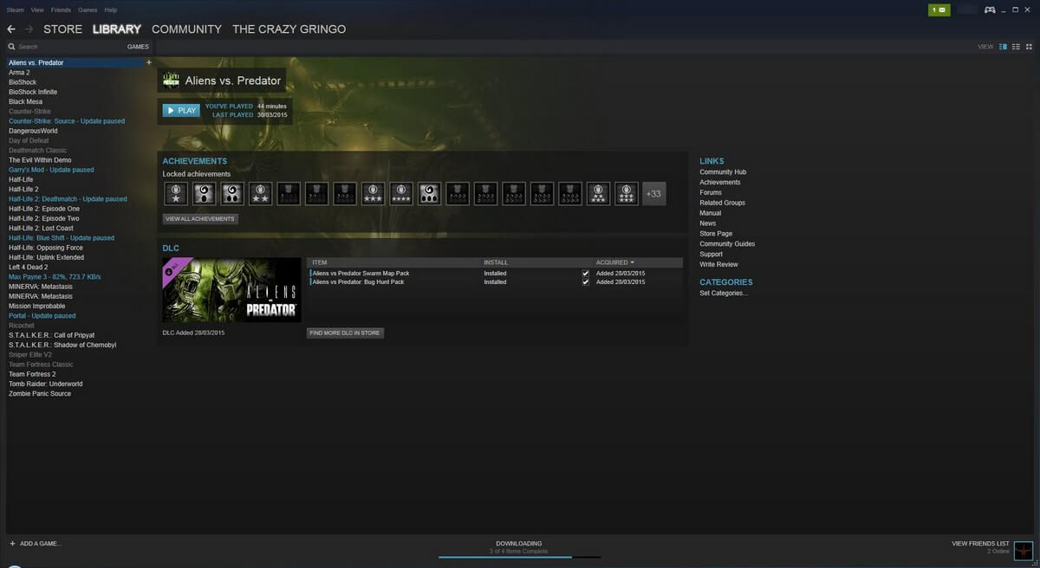Select BioShock Infinite in game list
Image resolution: width=1040 pixels, height=568 pixels.
pos(33,92)
